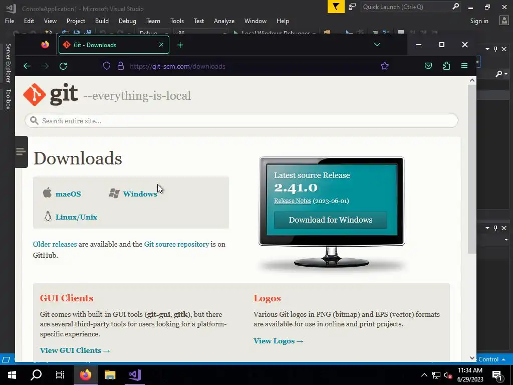Open a new Firefox tab with plus
513x385 pixels.
tap(180, 45)
